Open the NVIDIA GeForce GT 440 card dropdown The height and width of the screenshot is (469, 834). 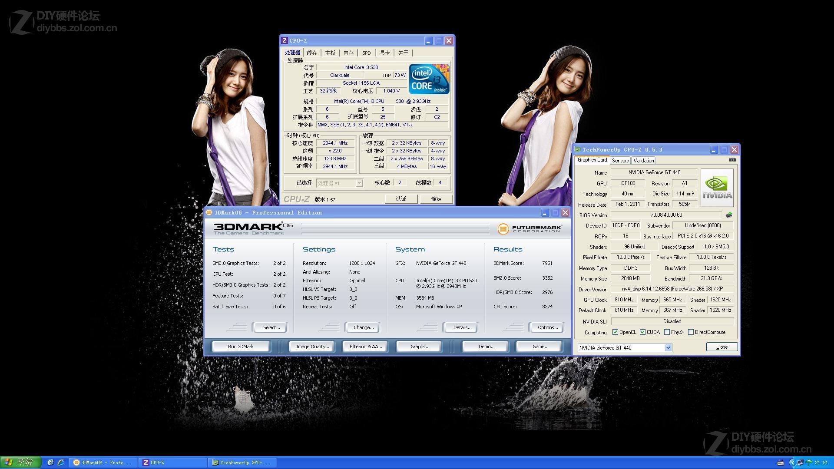pyautogui.click(x=668, y=347)
